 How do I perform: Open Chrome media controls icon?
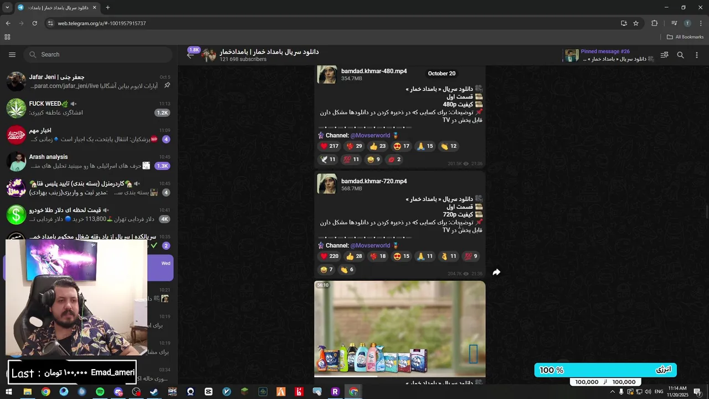tap(674, 23)
